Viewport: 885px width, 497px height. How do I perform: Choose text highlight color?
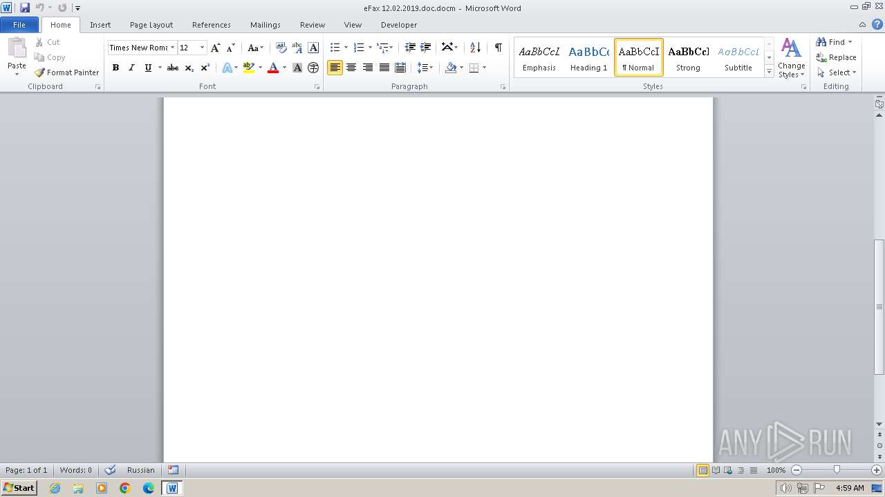[249, 68]
